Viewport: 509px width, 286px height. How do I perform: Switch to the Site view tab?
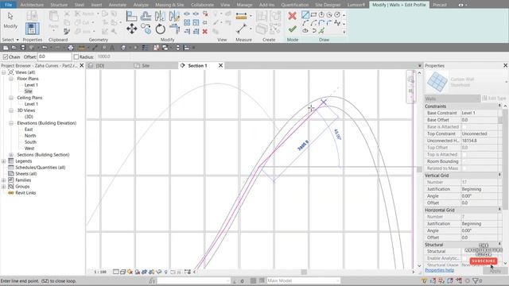point(146,65)
